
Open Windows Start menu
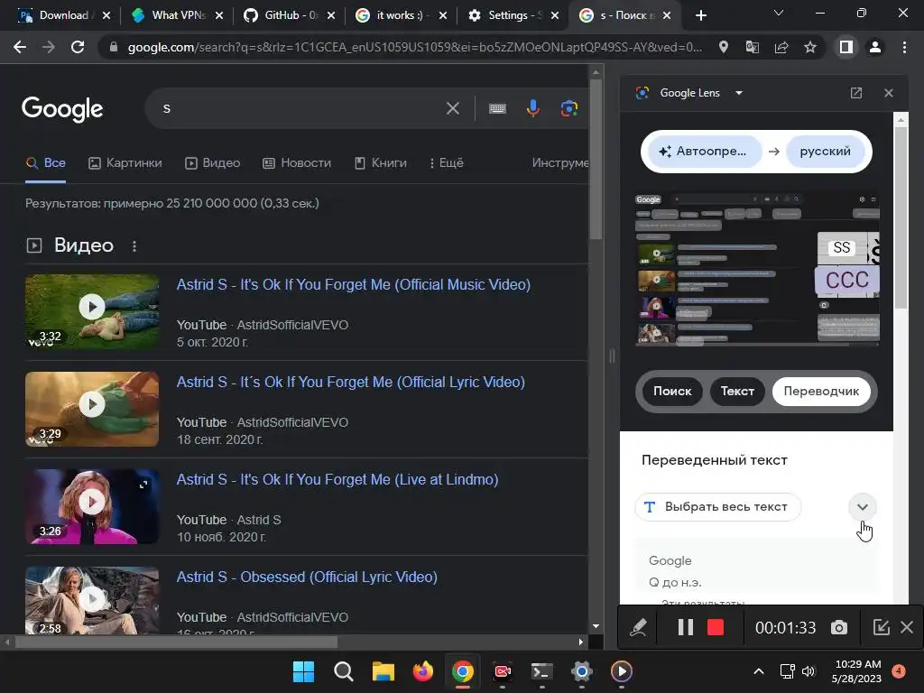point(303,671)
